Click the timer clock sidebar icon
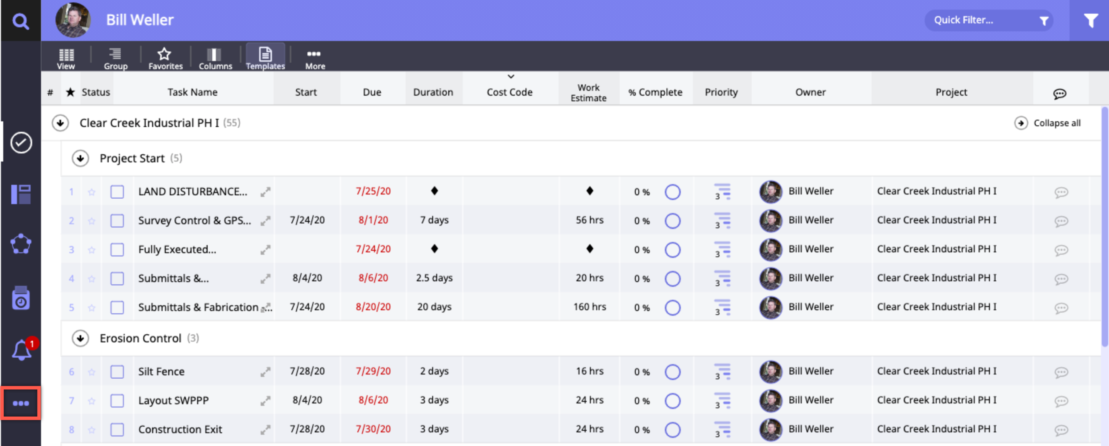The height and width of the screenshot is (446, 1109). point(21,298)
